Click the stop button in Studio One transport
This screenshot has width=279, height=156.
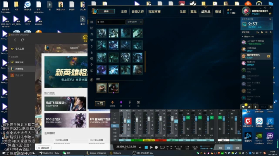pos(146,148)
